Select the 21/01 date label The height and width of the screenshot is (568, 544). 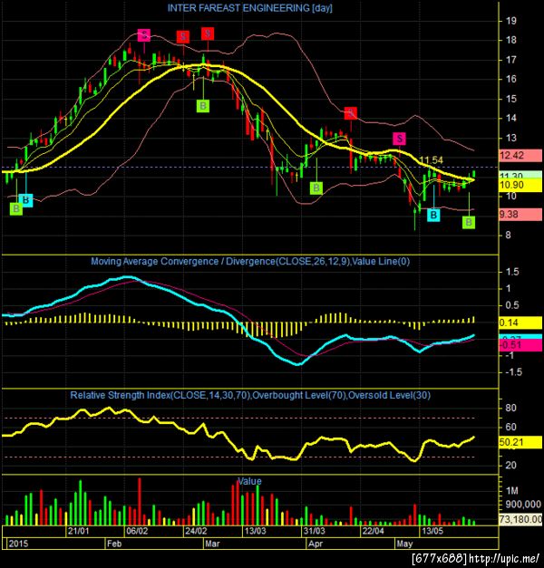click(78, 531)
